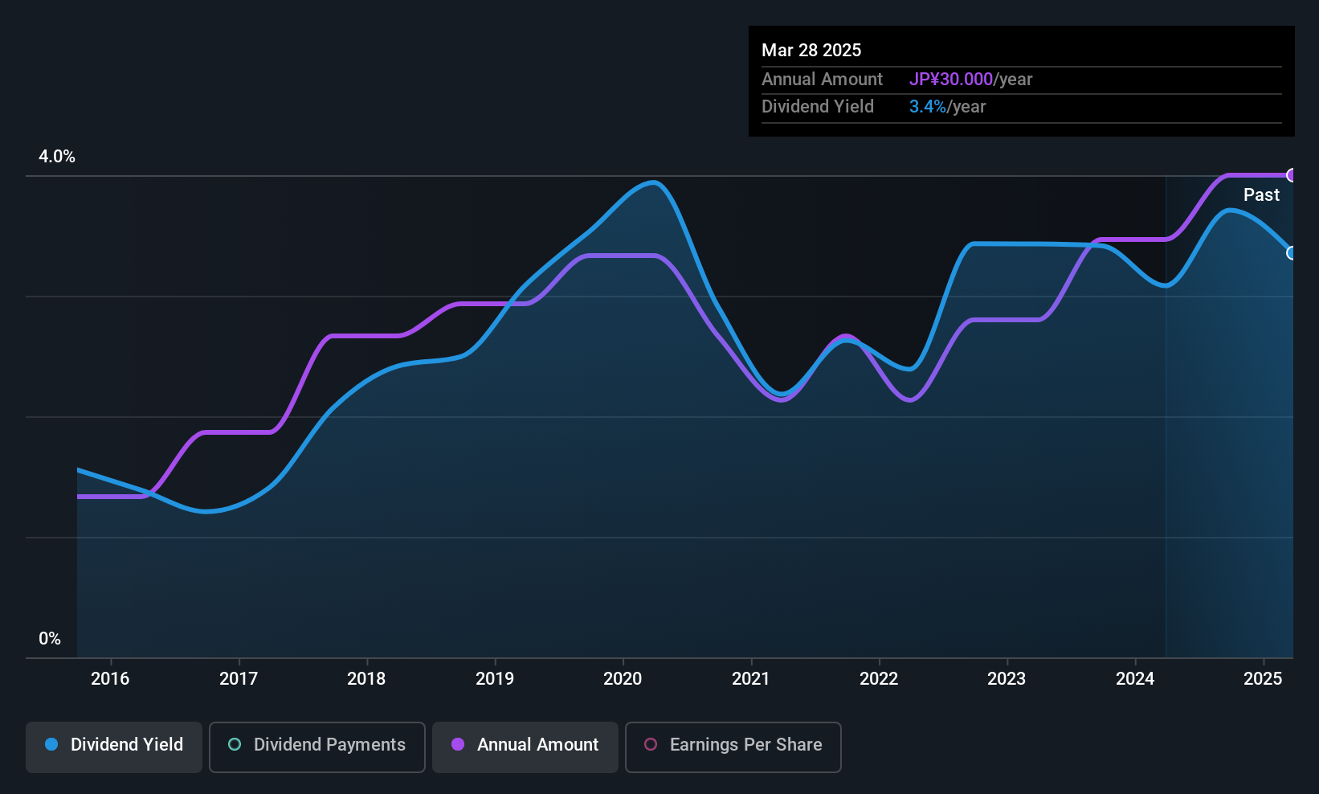This screenshot has height=794, width=1319.
Task: Click the purple Annual Amount legend dot
Action: [458, 744]
